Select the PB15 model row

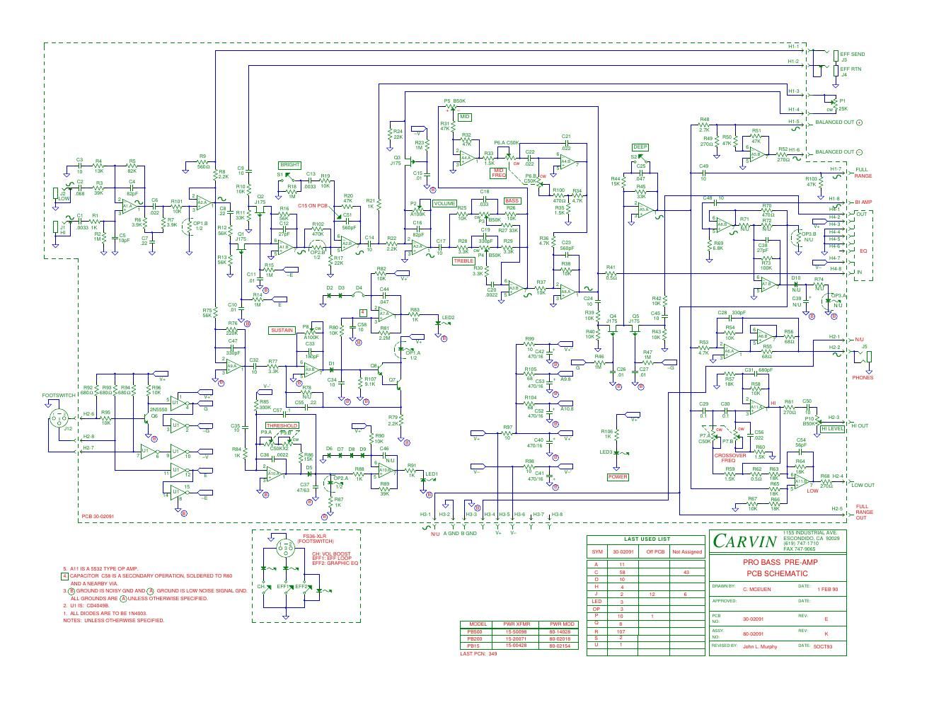519,646
